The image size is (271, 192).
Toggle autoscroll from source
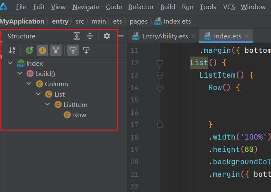click(86, 50)
